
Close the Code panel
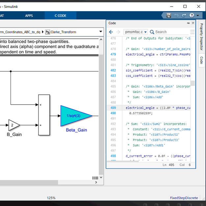193,23
